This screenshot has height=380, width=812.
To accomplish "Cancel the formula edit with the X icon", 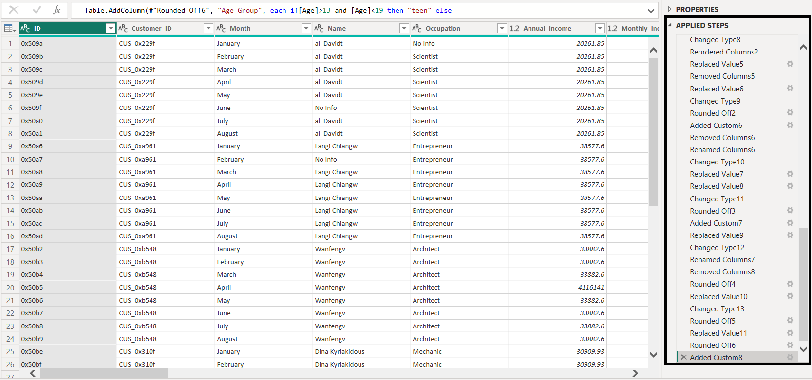I will pos(14,10).
